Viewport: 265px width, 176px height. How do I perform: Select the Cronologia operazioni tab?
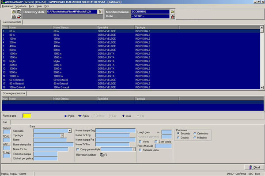14,93
